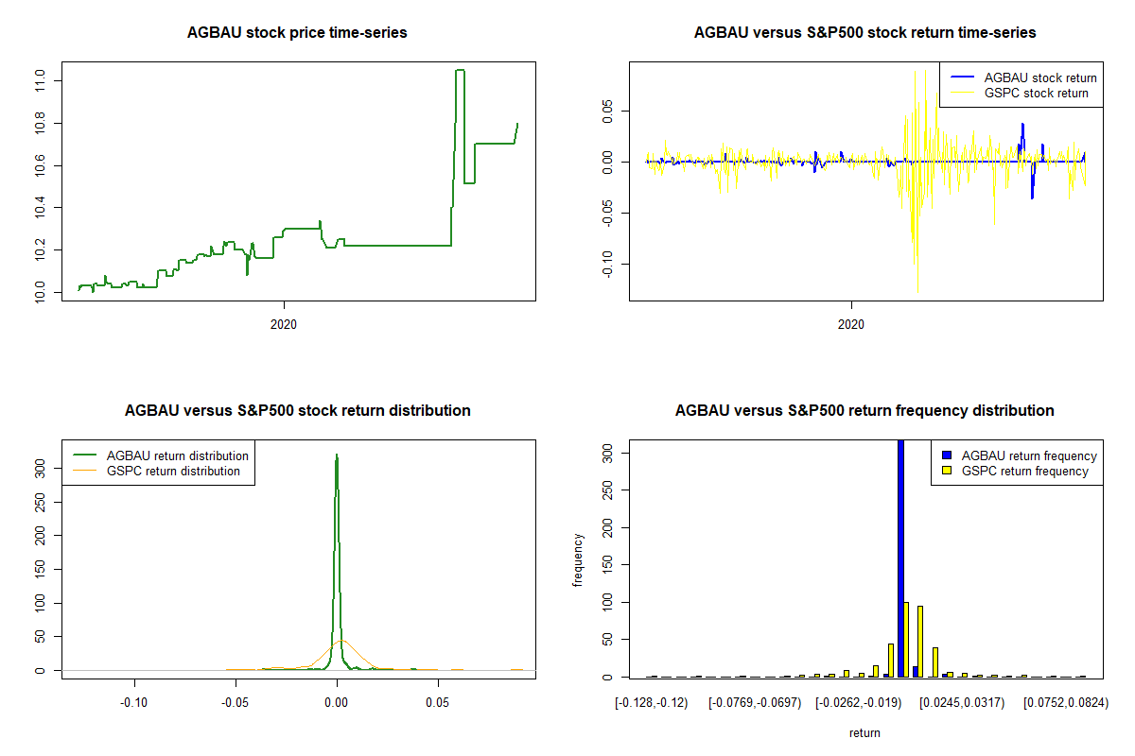This screenshot has width=1135, height=756.
Task: Select the 2020 tick on the return time-series chart
Action: point(851,324)
